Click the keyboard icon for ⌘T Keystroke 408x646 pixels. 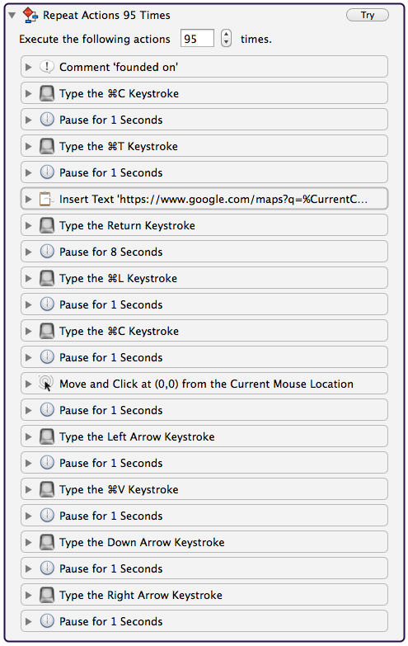click(x=47, y=146)
